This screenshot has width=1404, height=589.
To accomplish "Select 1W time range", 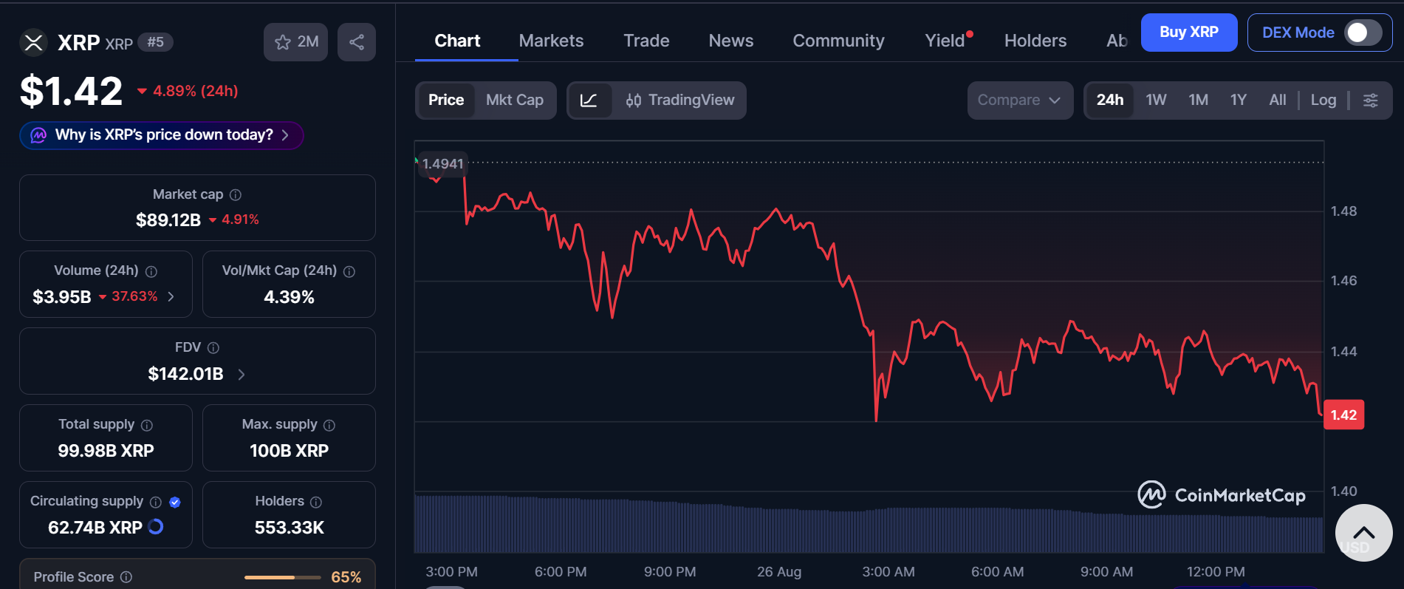I will pyautogui.click(x=1156, y=101).
